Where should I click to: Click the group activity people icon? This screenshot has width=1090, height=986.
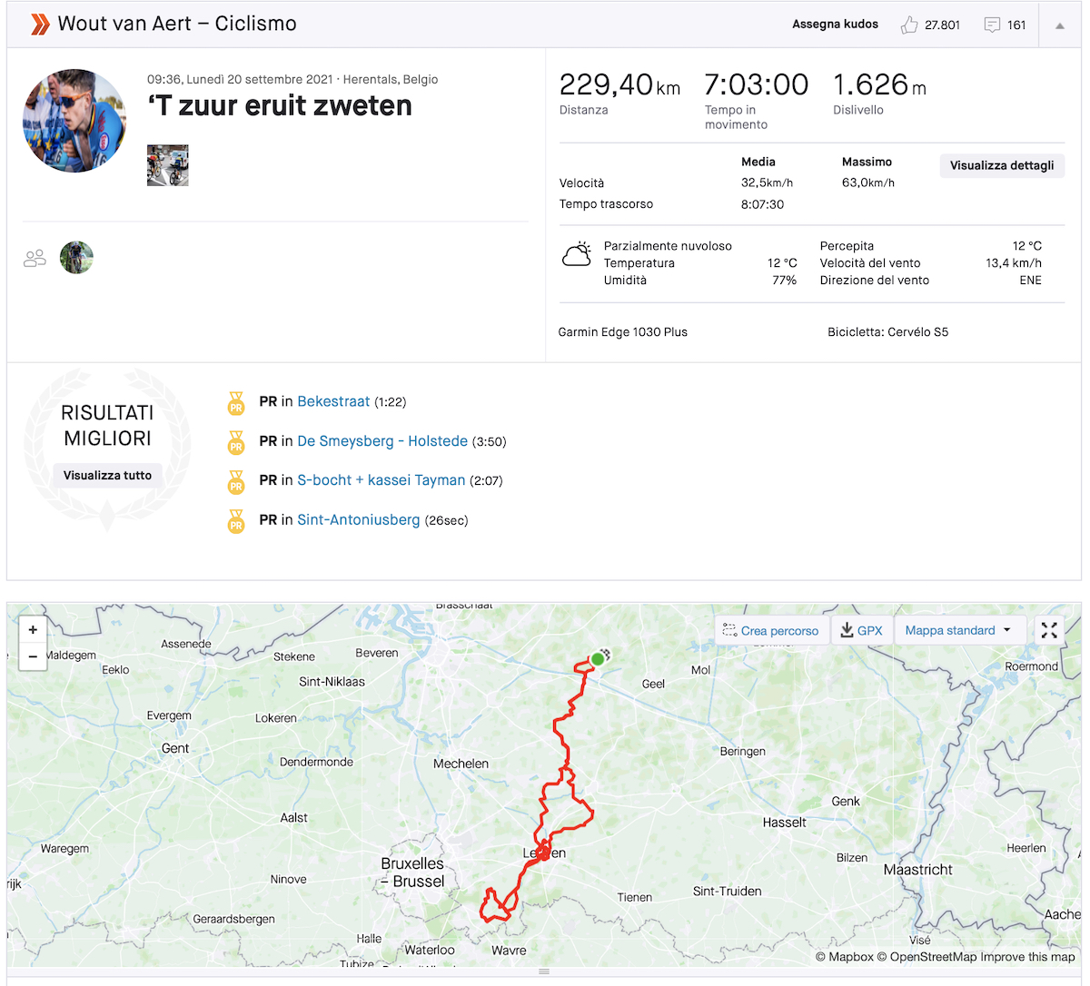click(x=35, y=258)
